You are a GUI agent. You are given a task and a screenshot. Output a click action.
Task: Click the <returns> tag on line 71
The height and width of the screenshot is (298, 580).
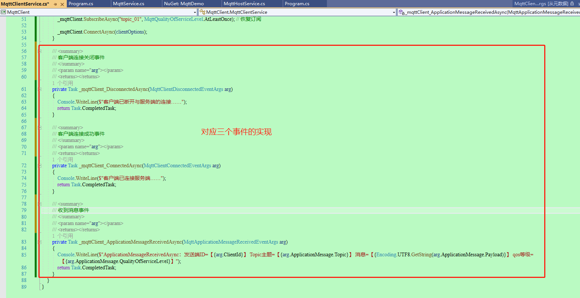pyautogui.click(x=68, y=153)
